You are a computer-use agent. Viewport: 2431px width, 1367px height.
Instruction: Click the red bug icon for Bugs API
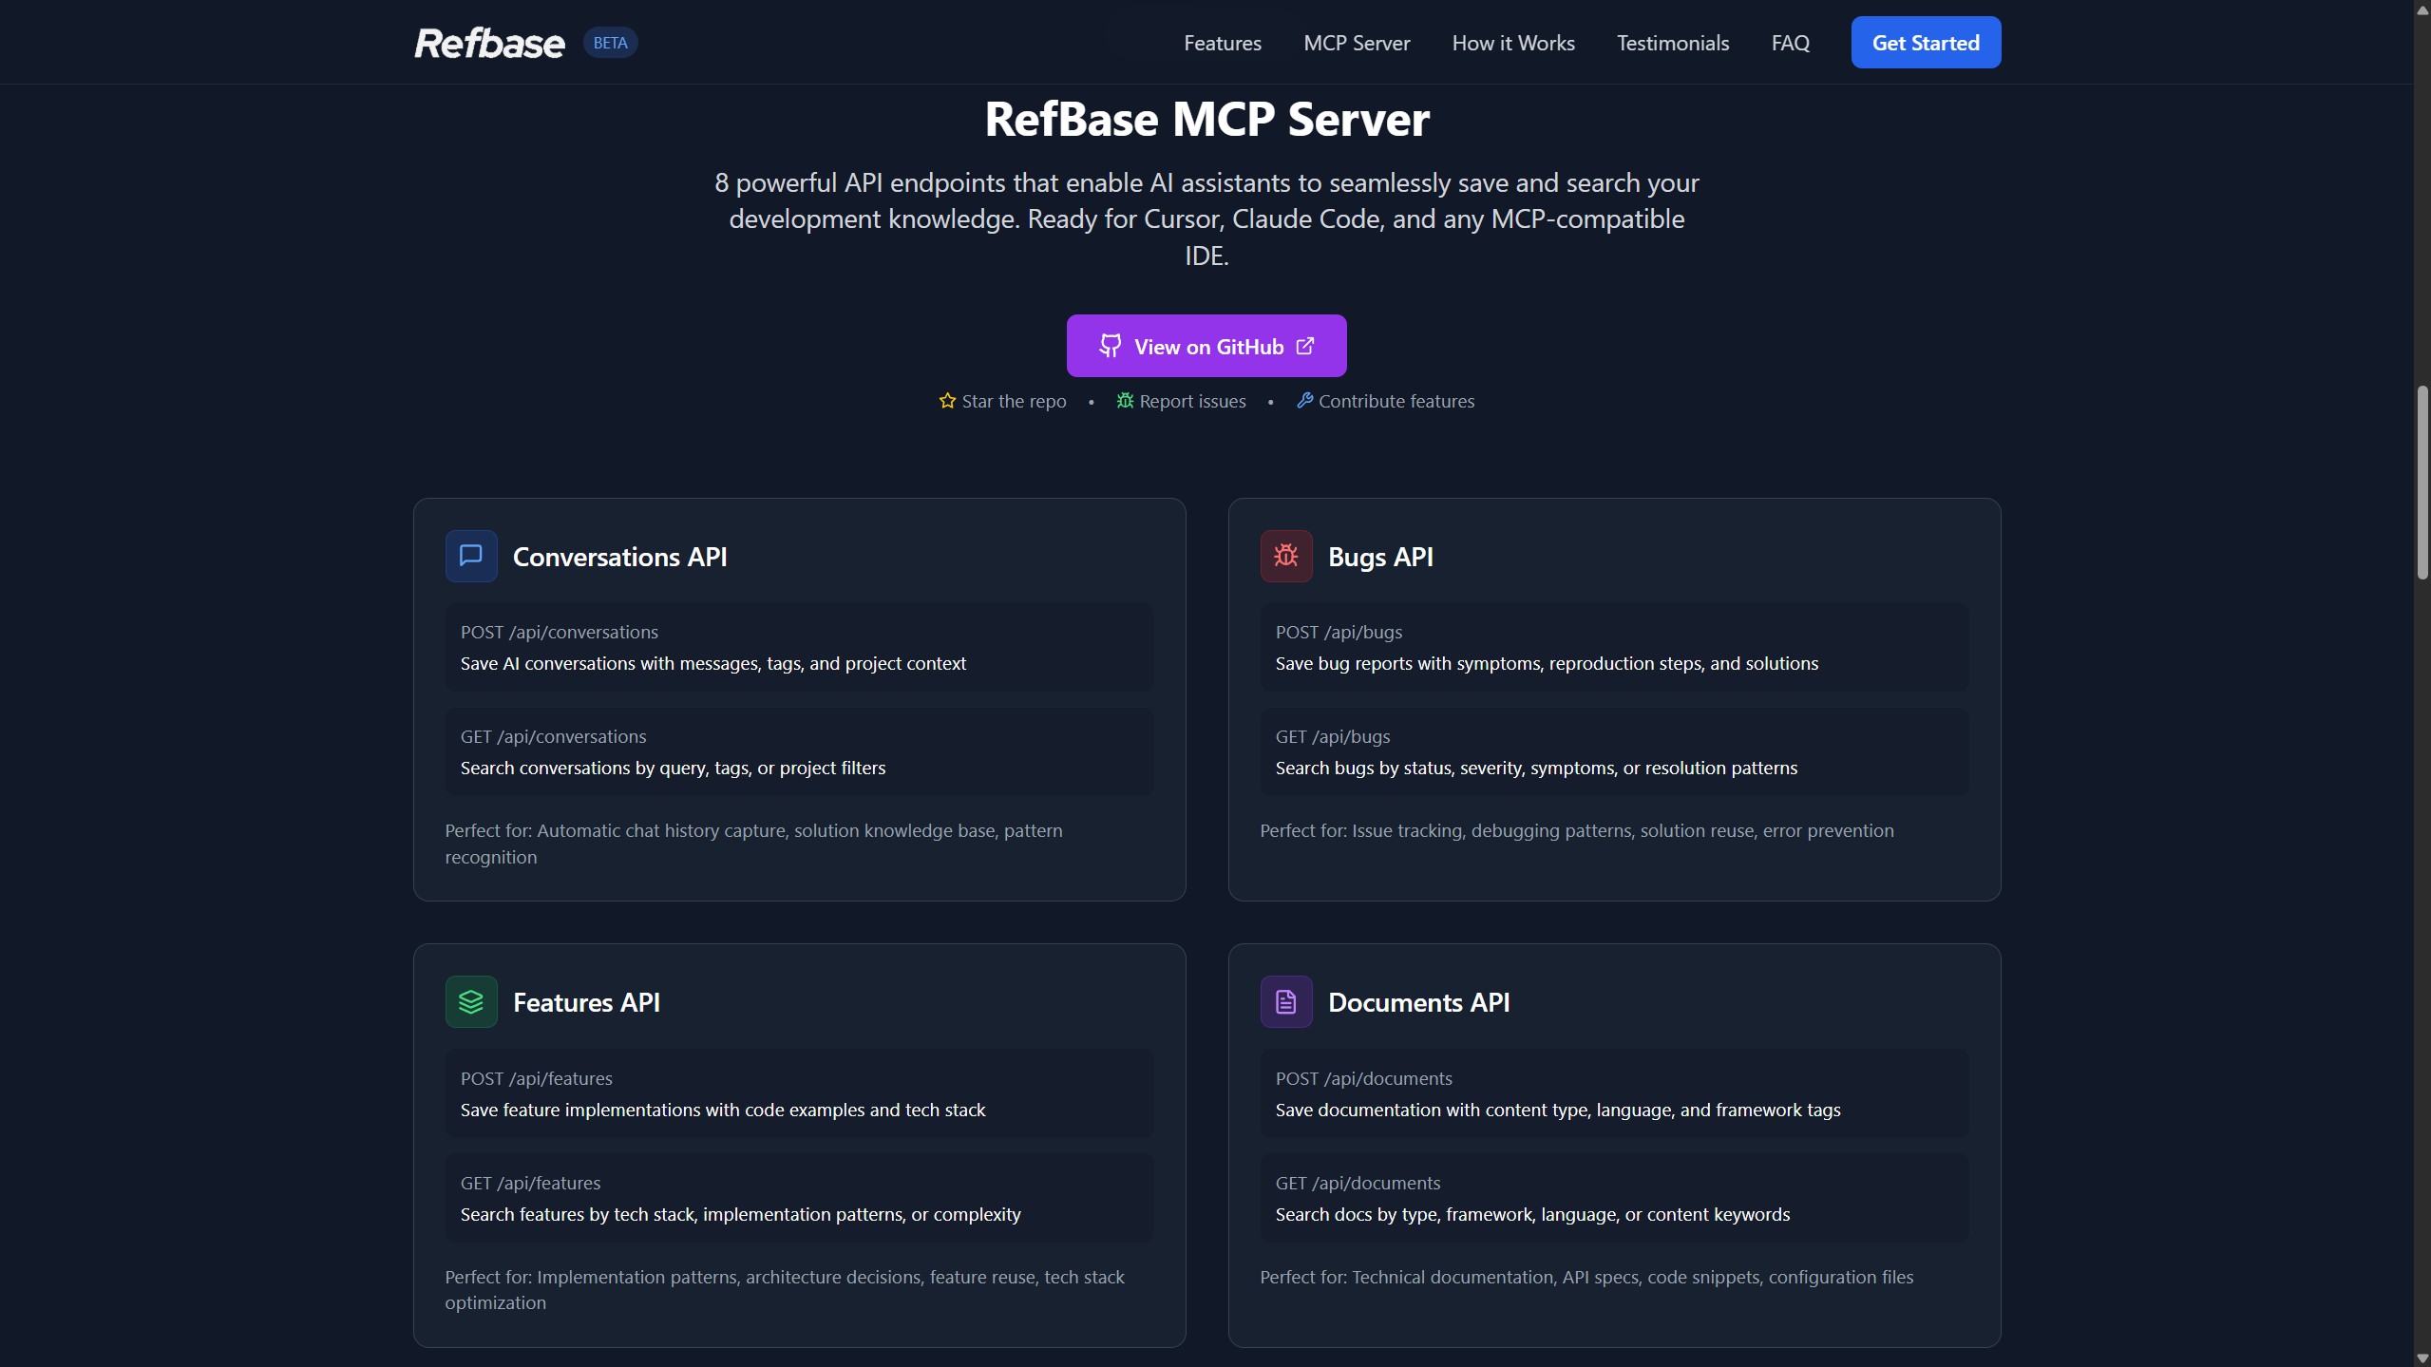tap(1286, 556)
